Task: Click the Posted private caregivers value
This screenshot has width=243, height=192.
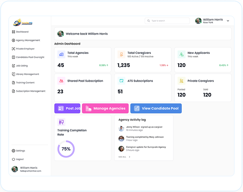Action: 181,95
